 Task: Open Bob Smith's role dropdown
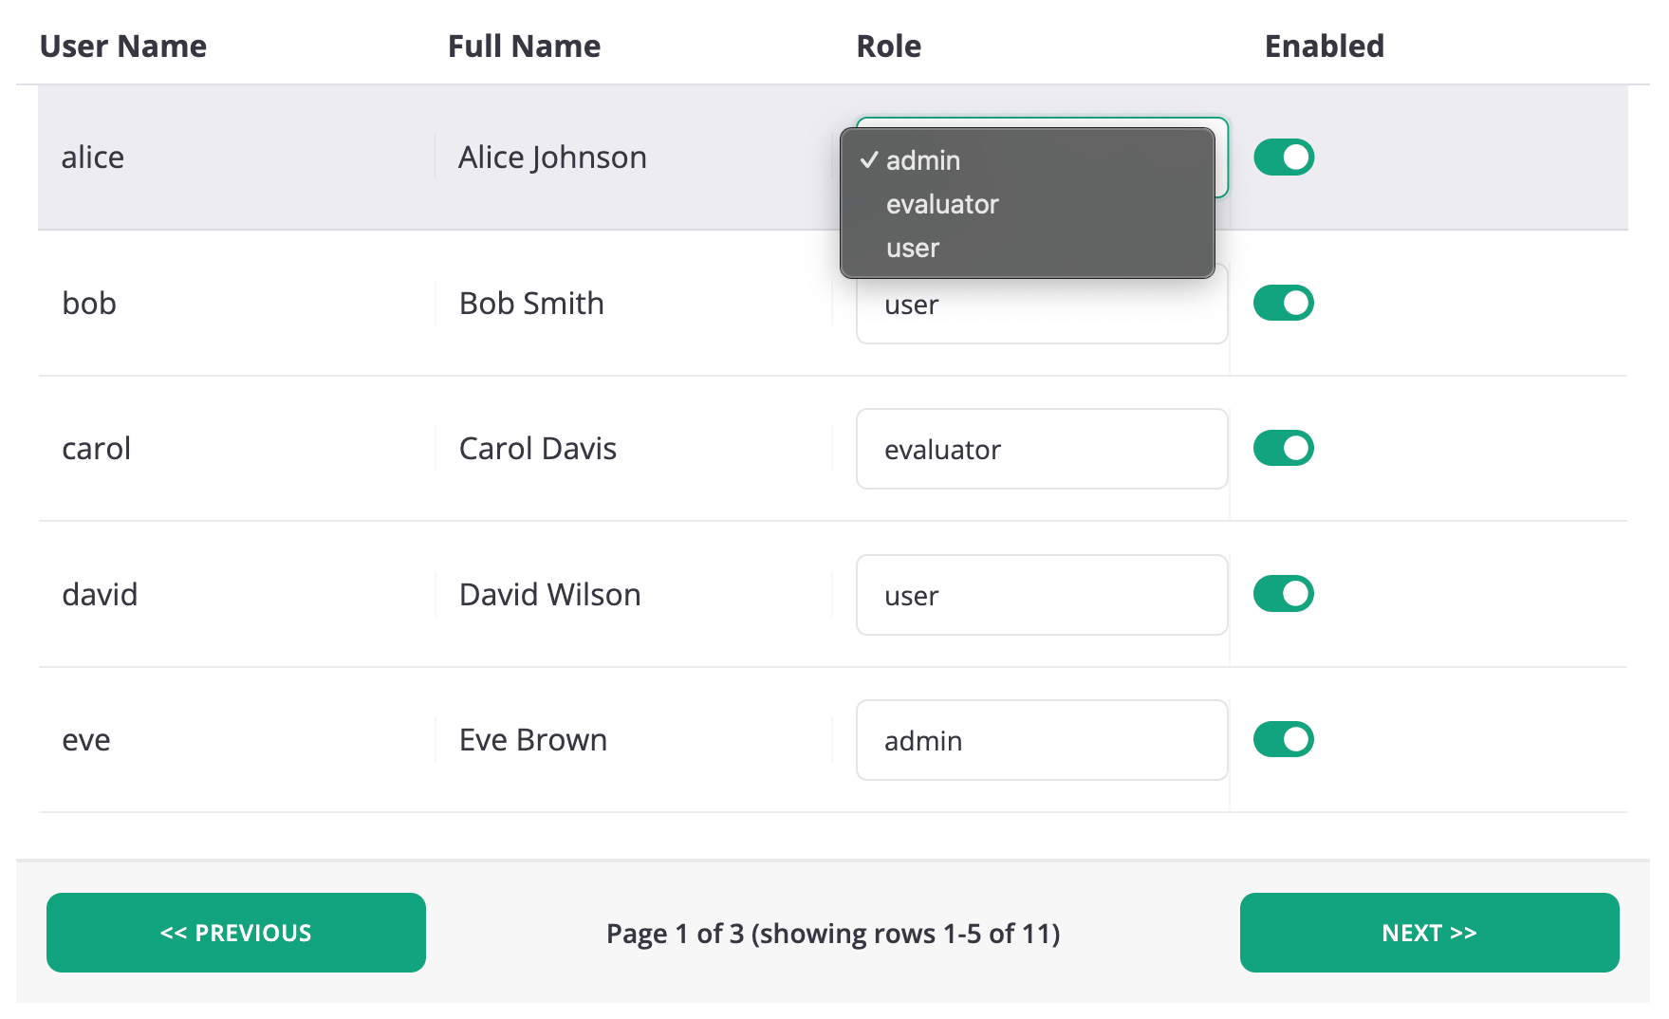point(1041,305)
